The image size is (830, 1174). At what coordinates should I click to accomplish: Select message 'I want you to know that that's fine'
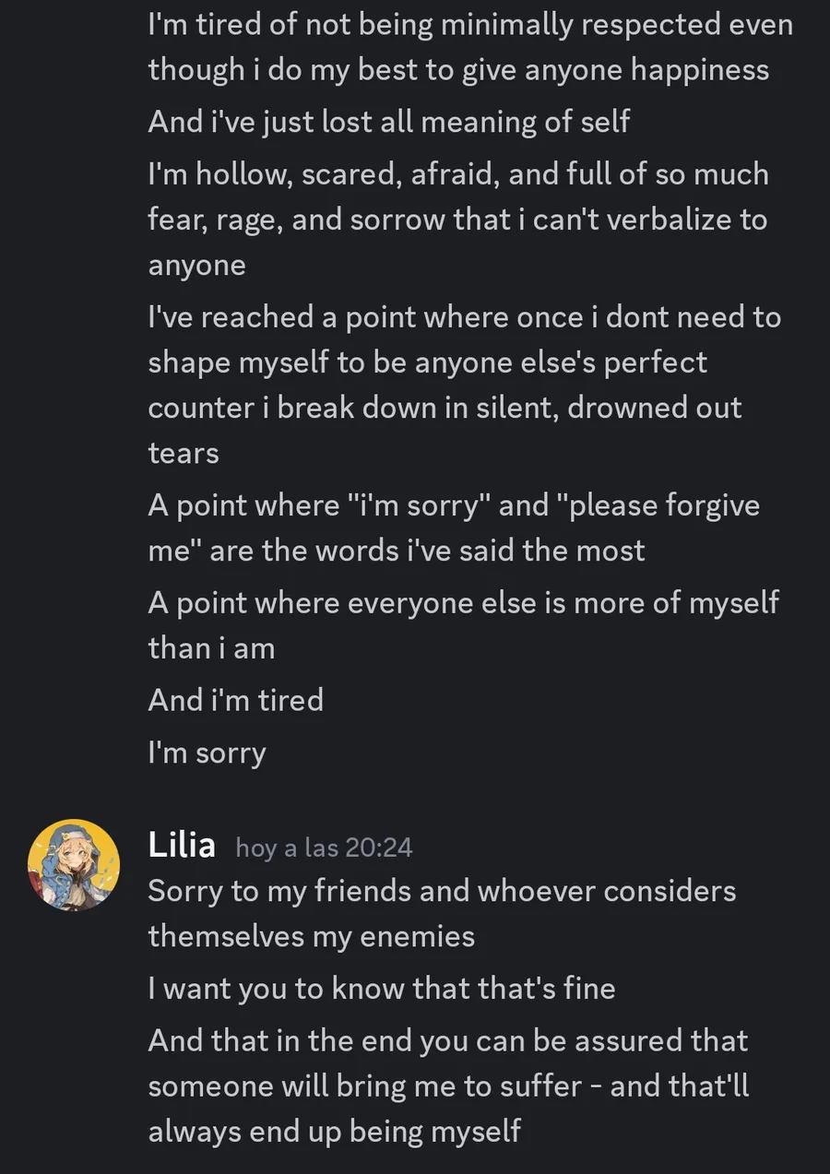coord(381,989)
